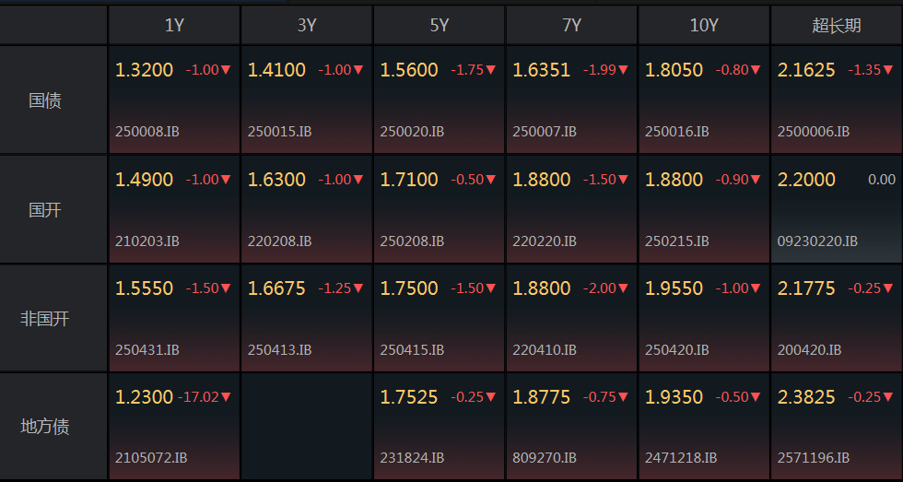This screenshot has height=482, width=903.
Task: Open the 250415.IB bond cell
Action: 440,319
